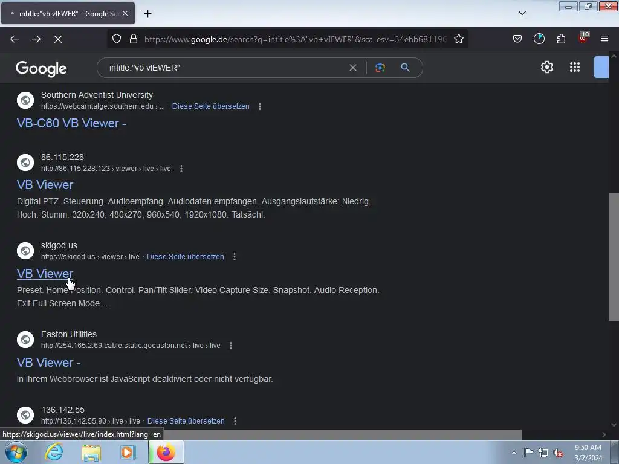Open the VB-C60 VB Viewer result

click(x=71, y=123)
